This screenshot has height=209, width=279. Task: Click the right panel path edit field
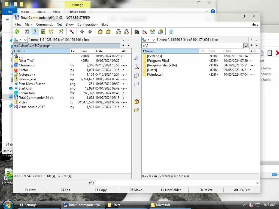click(x=193, y=46)
